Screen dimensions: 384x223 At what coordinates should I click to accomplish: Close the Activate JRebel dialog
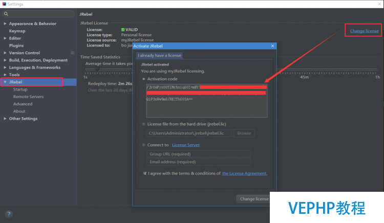click(x=272, y=46)
